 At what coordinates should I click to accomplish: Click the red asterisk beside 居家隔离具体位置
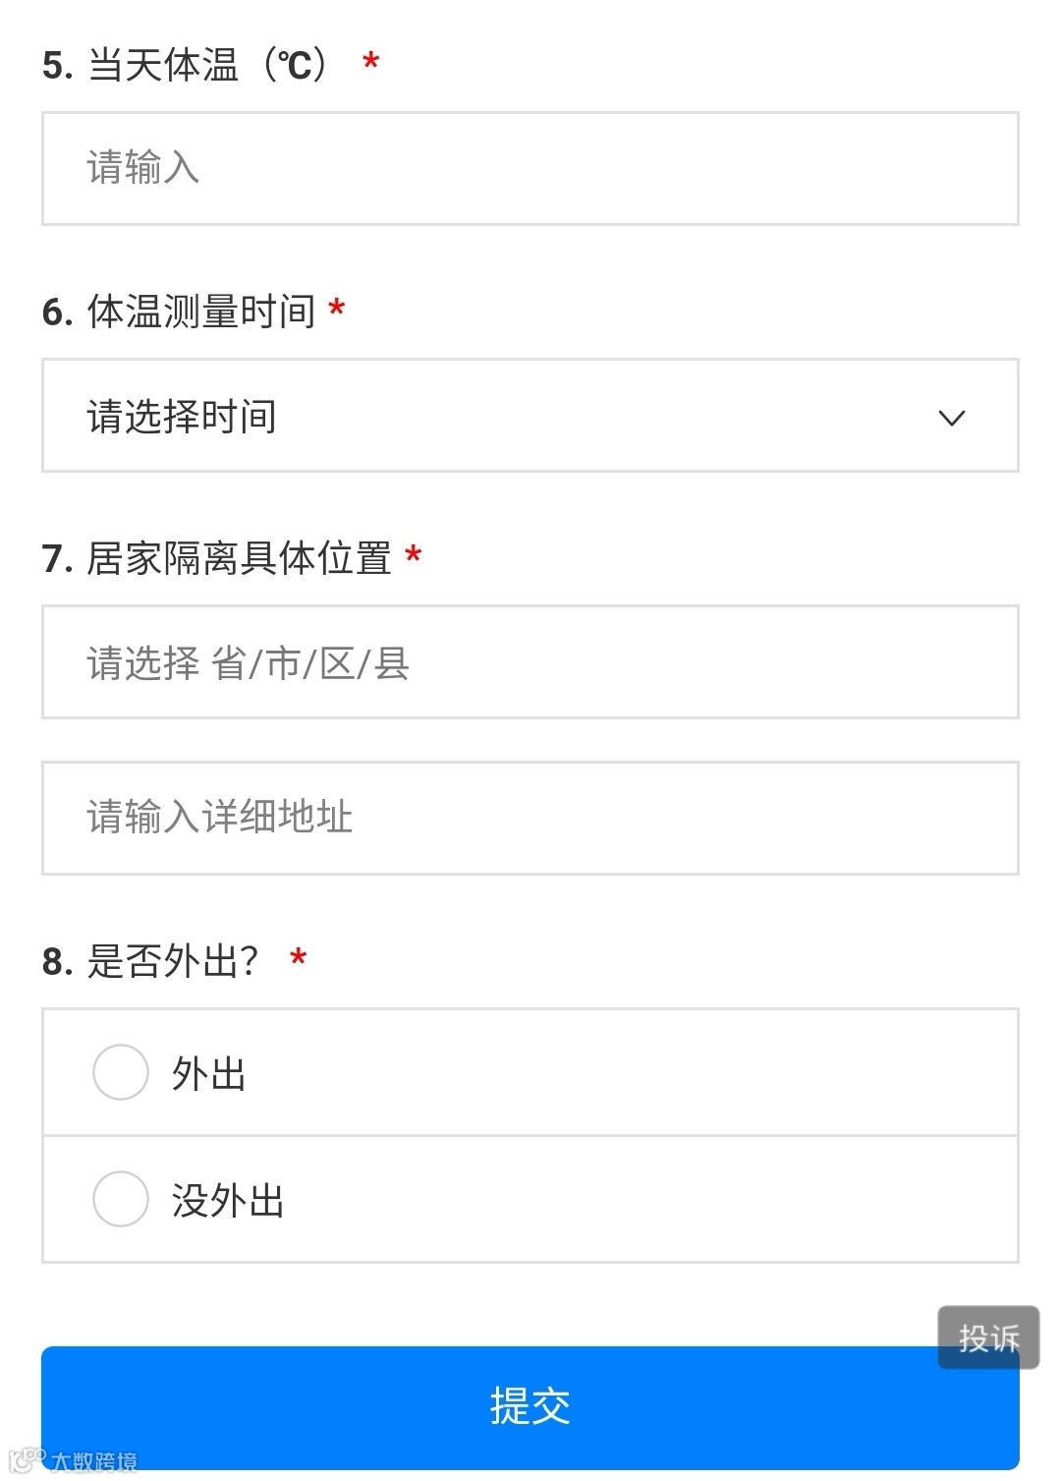point(413,556)
